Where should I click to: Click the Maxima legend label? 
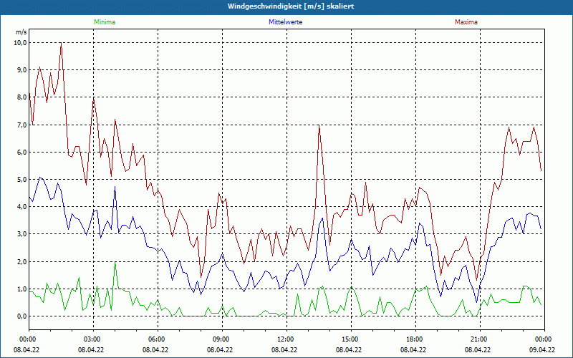click(466, 22)
